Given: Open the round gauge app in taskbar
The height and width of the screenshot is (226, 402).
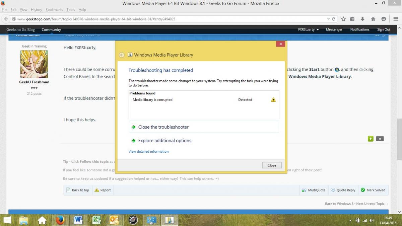Looking at the screenshot, I should [x=133, y=220].
